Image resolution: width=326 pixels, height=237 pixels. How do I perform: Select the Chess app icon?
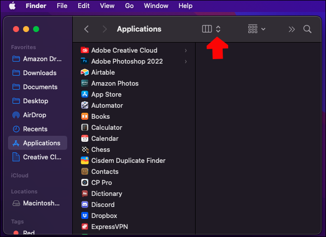pyautogui.click(x=85, y=149)
